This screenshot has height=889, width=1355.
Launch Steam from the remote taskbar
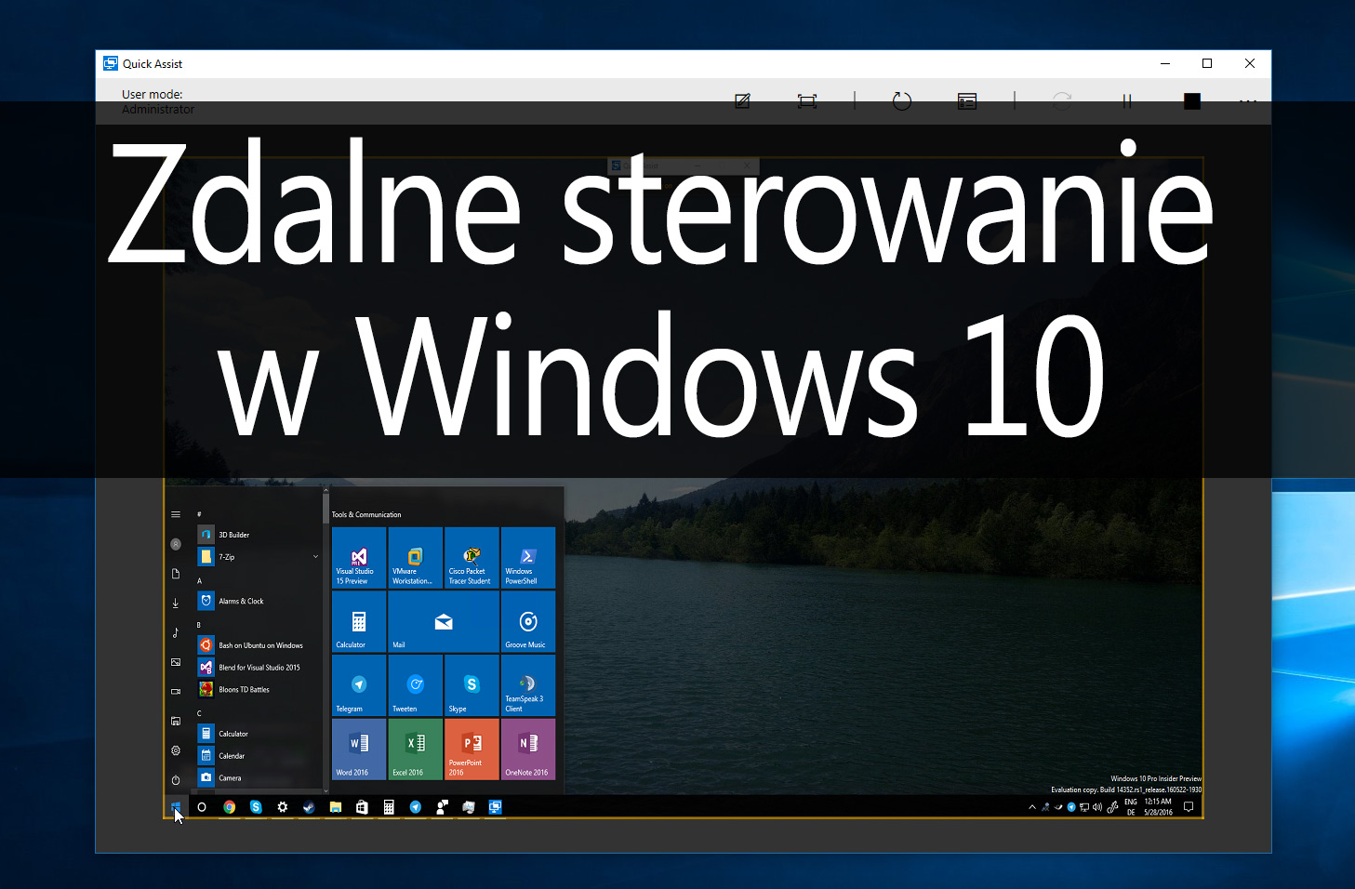point(309,807)
